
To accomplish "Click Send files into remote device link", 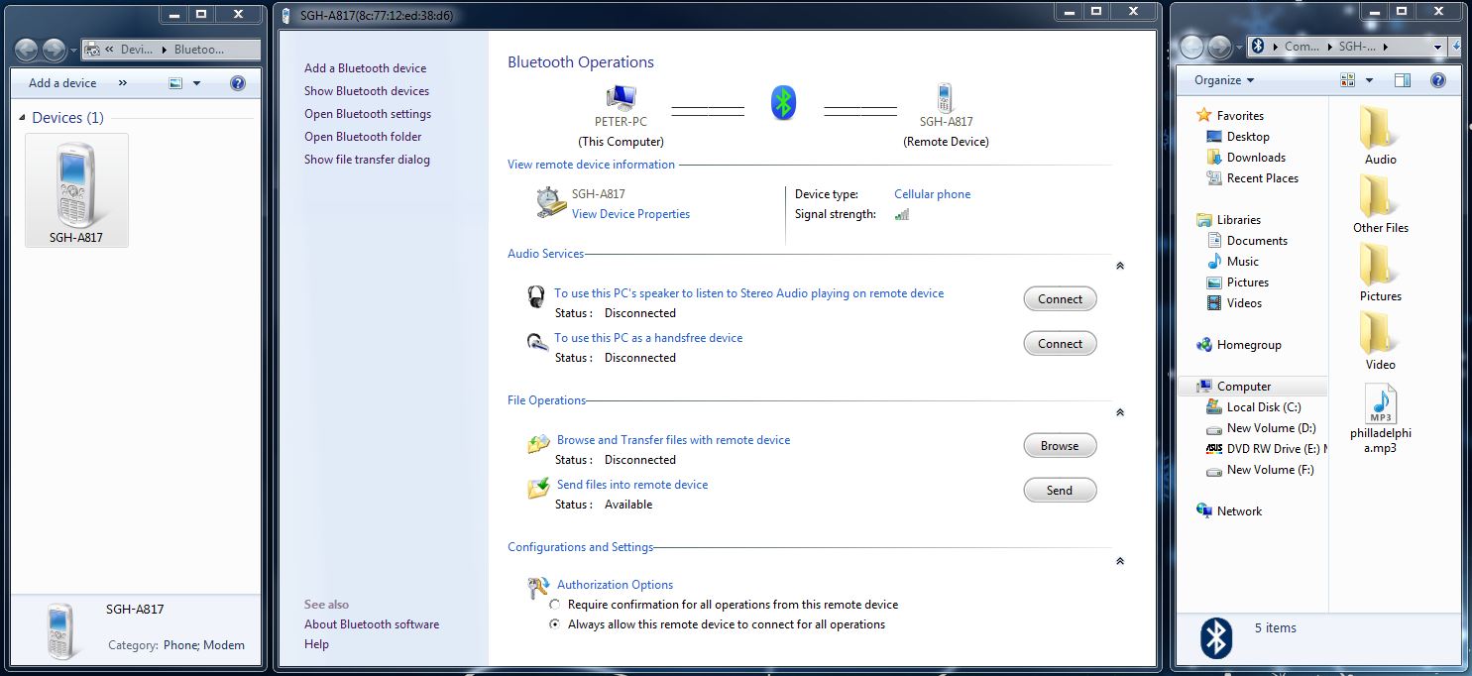I will (x=632, y=485).
